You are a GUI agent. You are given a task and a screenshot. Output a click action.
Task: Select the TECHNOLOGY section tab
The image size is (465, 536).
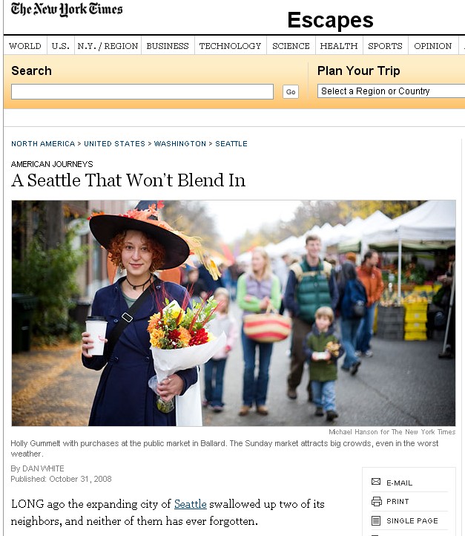pyautogui.click(x=230, y=46)
